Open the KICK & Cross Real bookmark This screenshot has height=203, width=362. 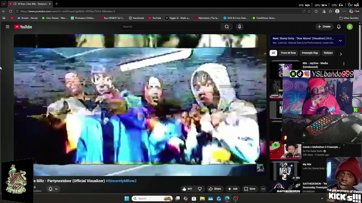click(235, 18)
